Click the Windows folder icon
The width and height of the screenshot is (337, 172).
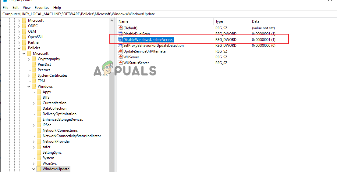pos(34,87)
